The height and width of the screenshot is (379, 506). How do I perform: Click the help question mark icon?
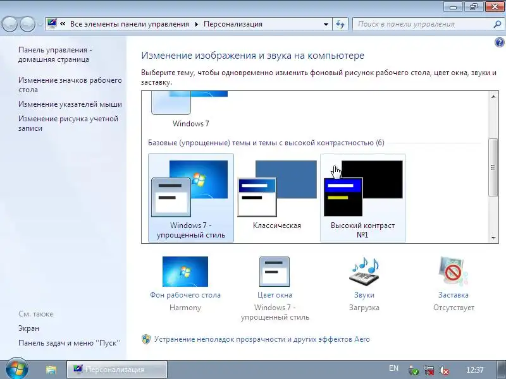pyautogui.click(x=499, y=42)
